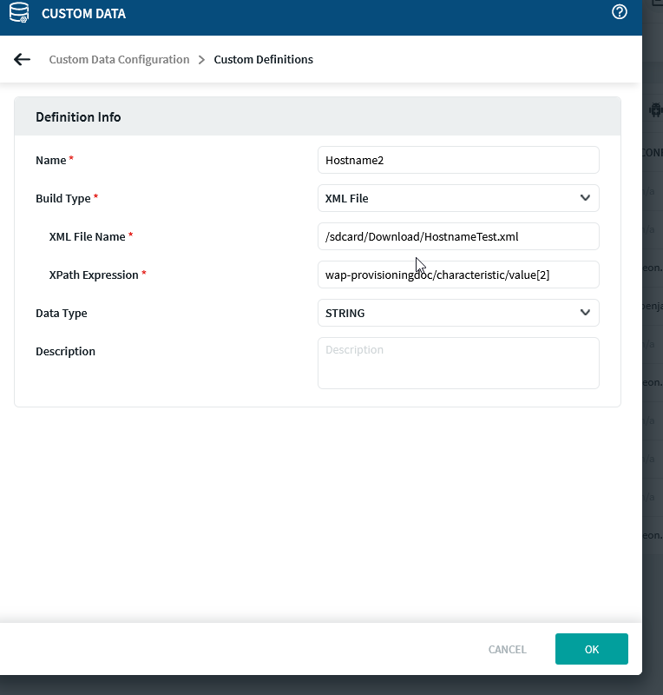The width and height of the screenshot is (663, 695).
Task: Expand the Data Type chevron arrow
Action: pyautogui.click(x=585, y=313)
